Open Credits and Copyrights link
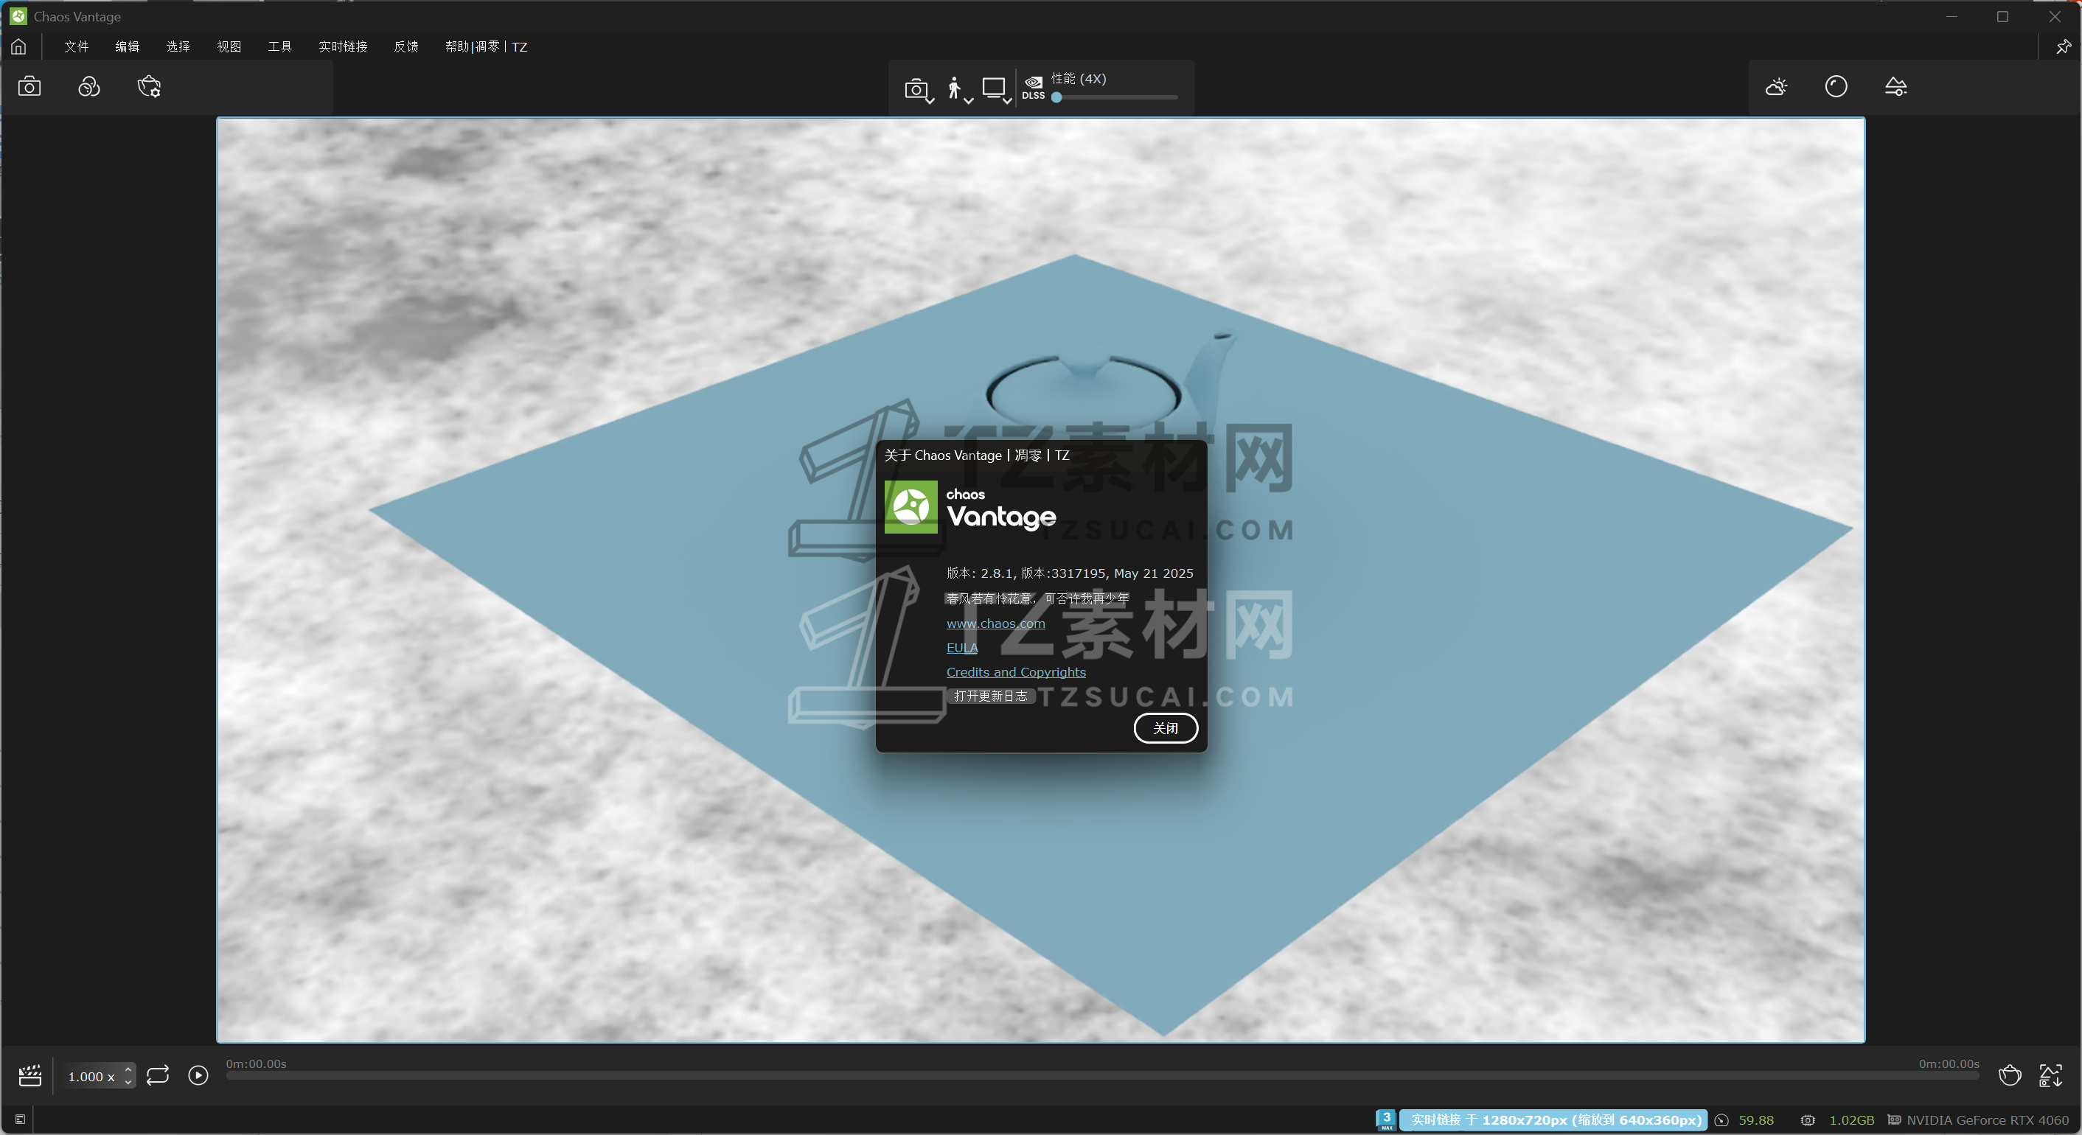The height and width of the screenshot is (1135, 2082). point(1016,672)
